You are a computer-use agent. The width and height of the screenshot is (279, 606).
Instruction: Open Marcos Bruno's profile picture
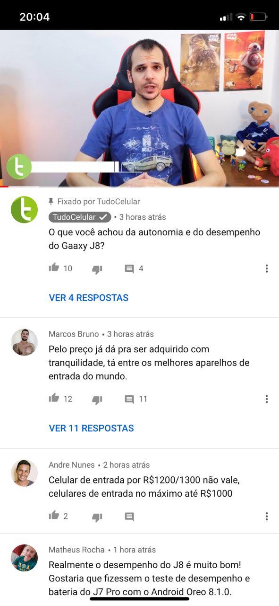pos(24,342)
